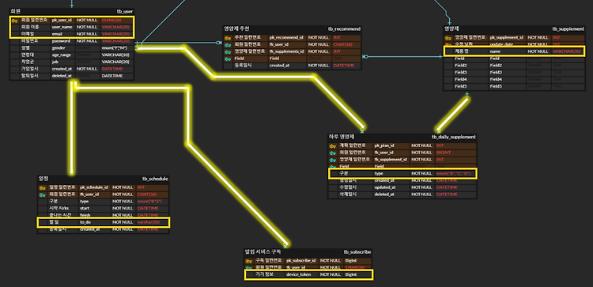Image resolution: width=593 pixels, height=287 pixels.
Task: Select the tb_daily_supplement table name
Action: tap(454, 137)
